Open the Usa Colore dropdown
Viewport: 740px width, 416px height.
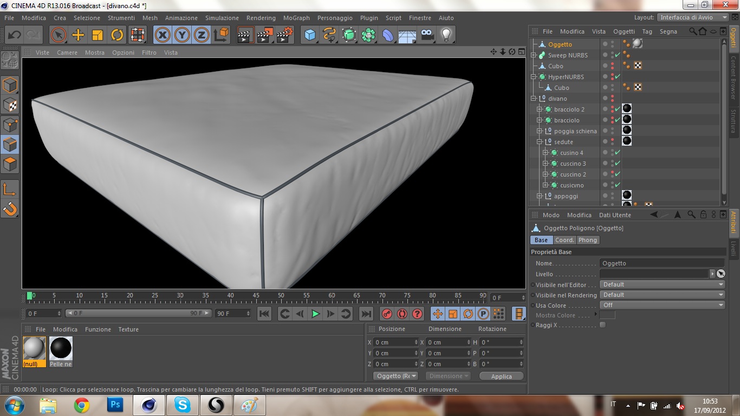(x=662, y=305)
